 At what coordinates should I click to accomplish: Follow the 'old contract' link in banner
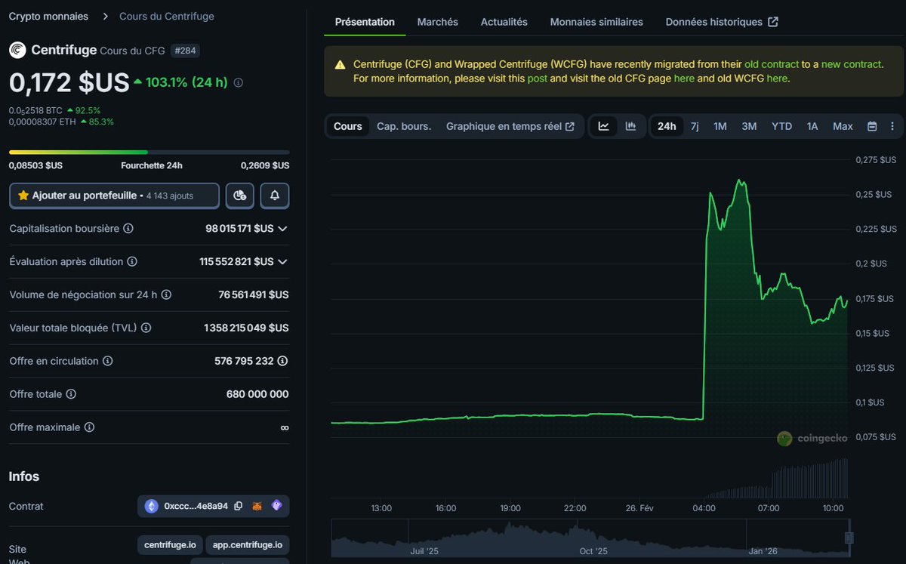click(773, 64)
